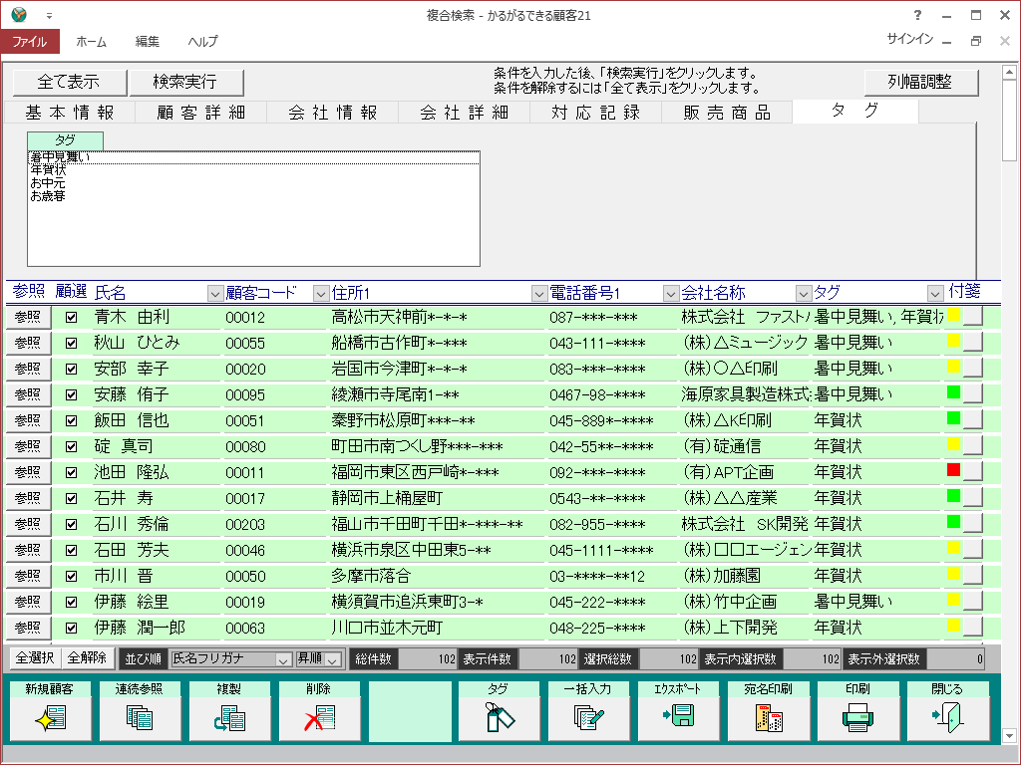Screen dimensions: 1021x765
Task: Click the red 付箋 swatch for 池田 隆弘
Action: [954, 470]
